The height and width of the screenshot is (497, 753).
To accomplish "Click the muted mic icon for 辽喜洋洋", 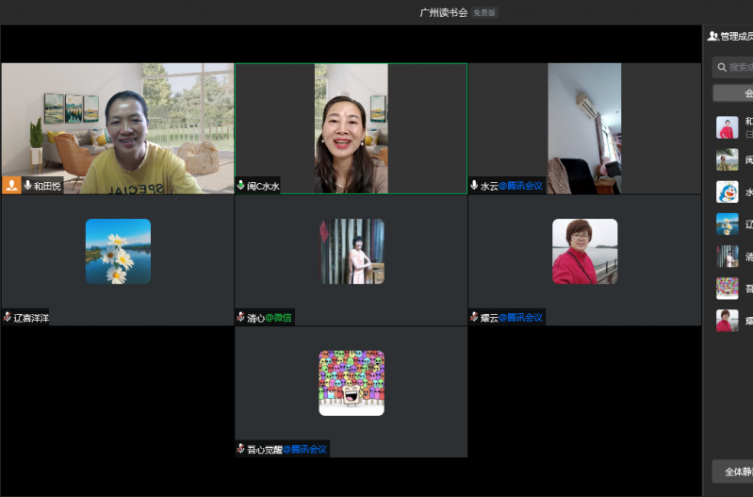I will pos(8,318).
